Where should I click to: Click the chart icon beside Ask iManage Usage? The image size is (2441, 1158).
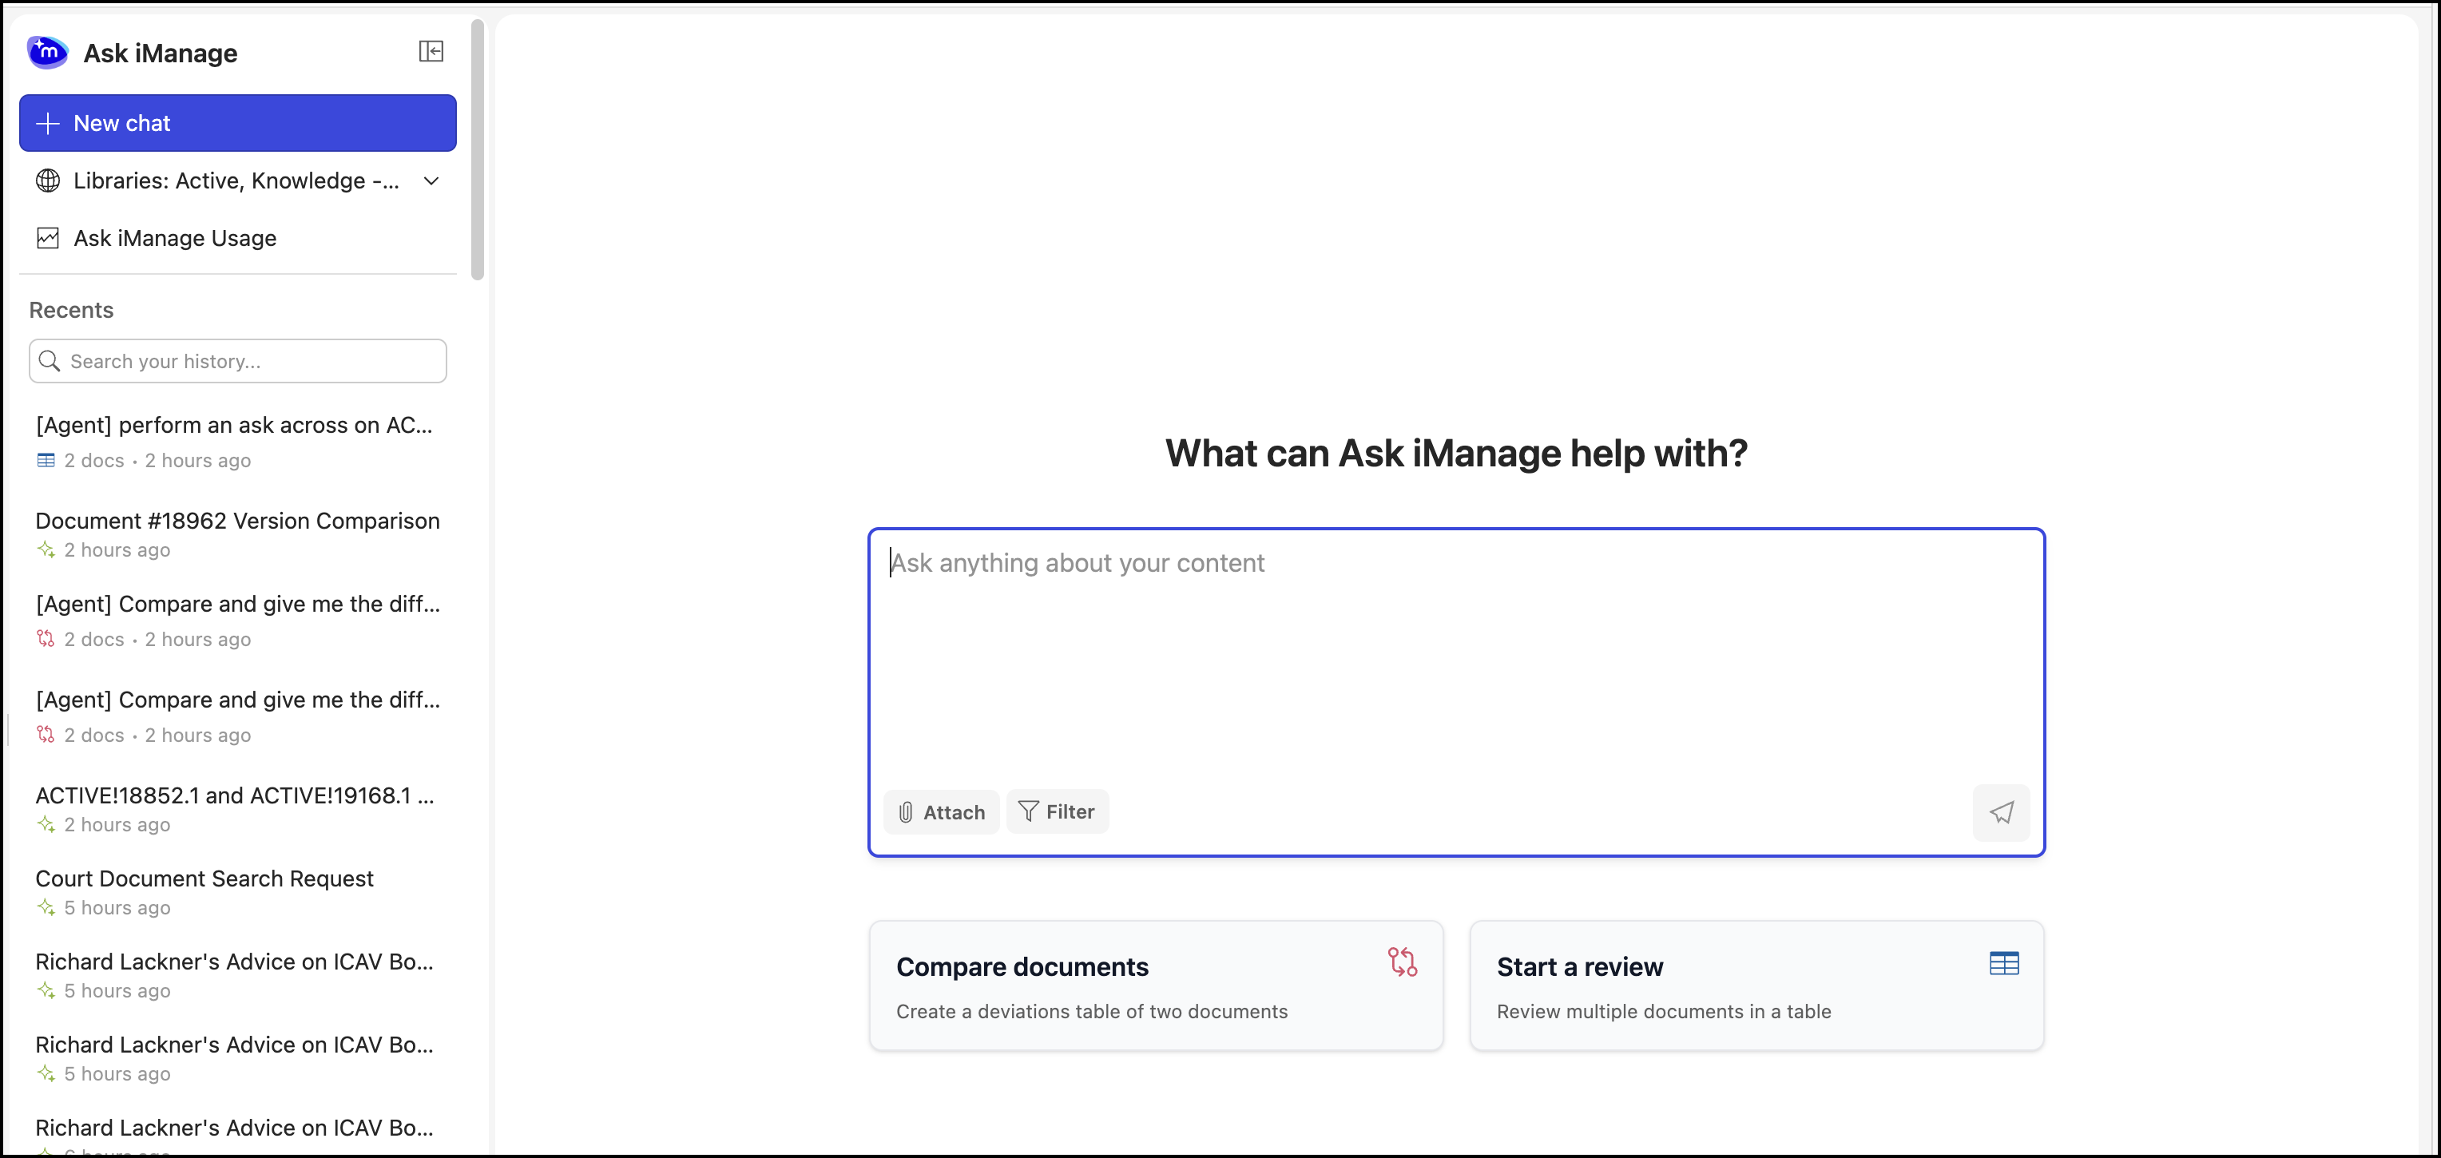(47, 238)
